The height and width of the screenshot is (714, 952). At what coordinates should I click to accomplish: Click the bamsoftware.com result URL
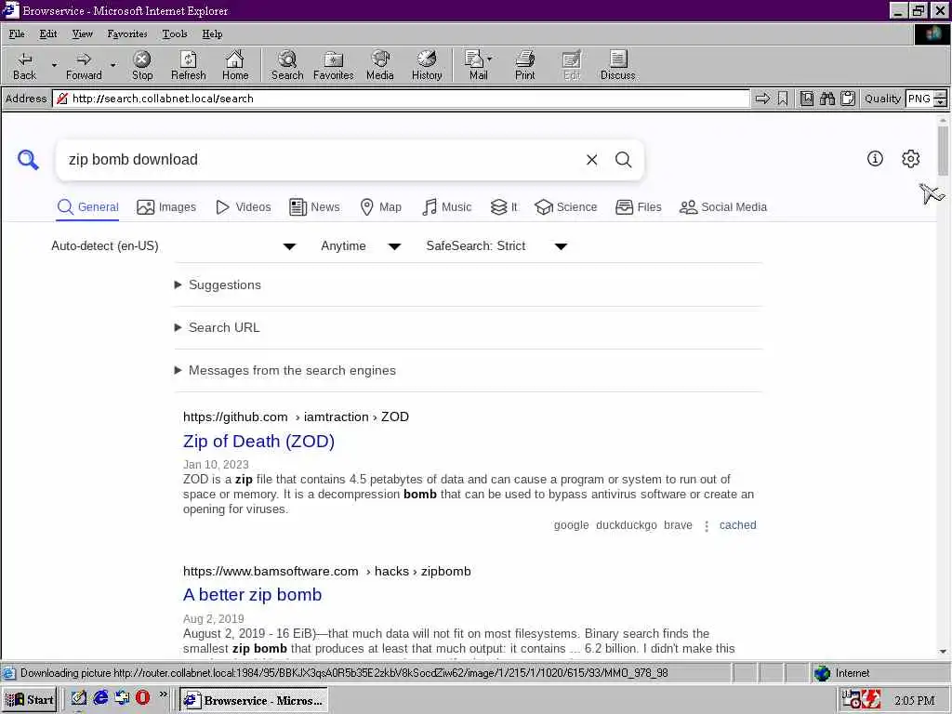pos(326,572)
